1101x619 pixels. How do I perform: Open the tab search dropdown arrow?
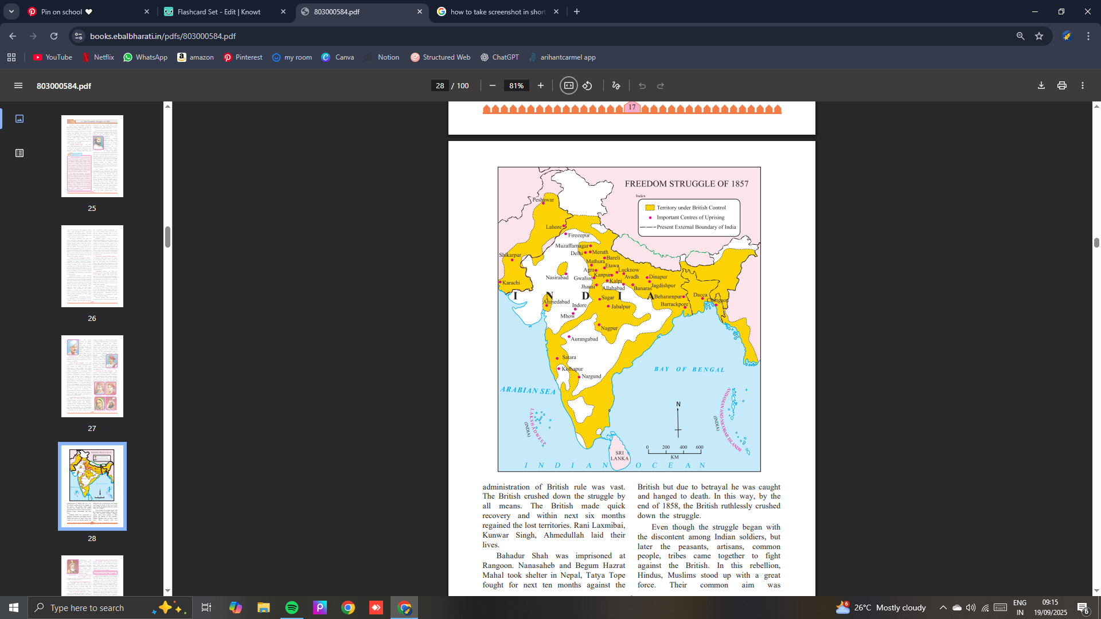click(x=11, y=11)
